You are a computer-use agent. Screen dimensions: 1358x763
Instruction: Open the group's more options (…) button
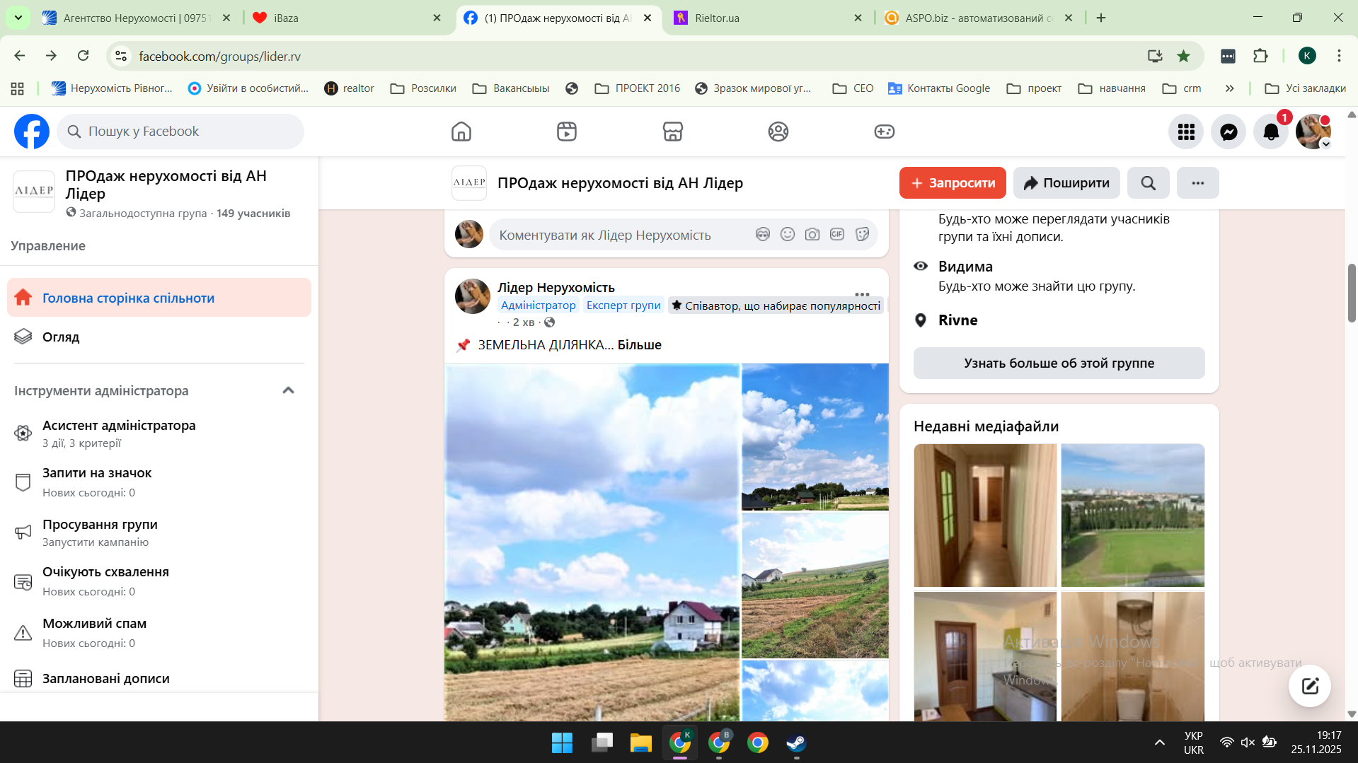pyautogui.click(x=1197, y=183)
